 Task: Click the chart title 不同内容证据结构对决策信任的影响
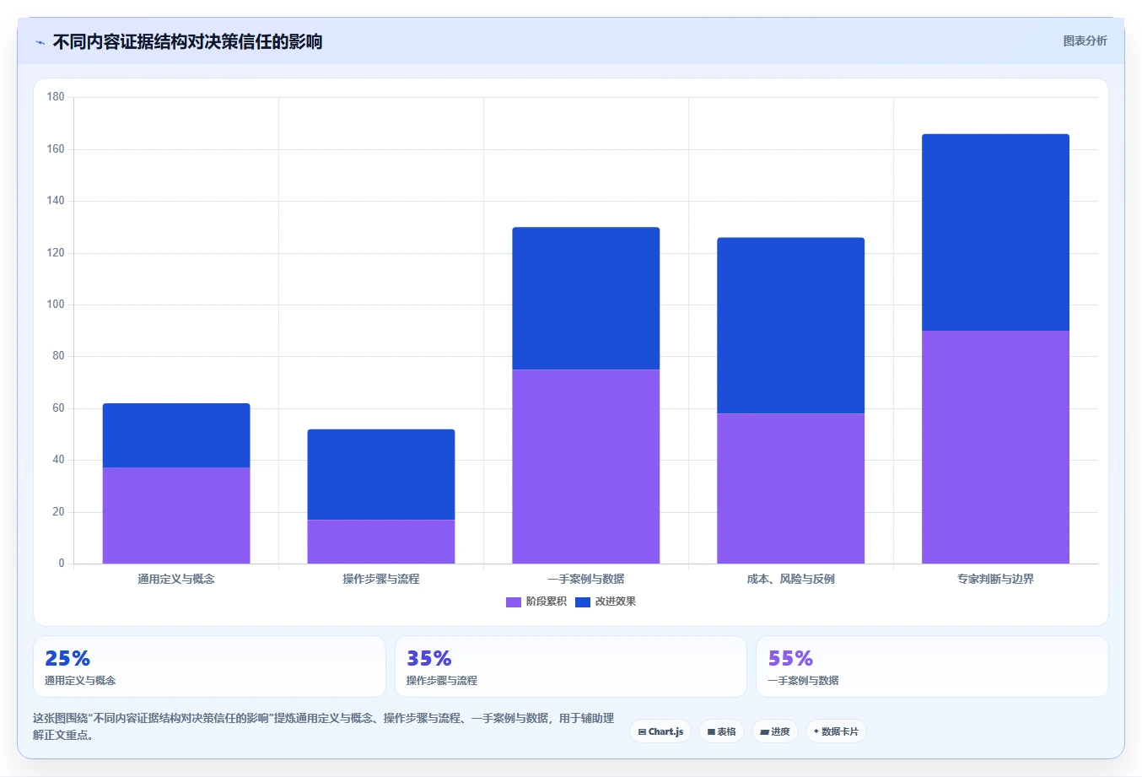pyautogui.click(x=187, y=41)
